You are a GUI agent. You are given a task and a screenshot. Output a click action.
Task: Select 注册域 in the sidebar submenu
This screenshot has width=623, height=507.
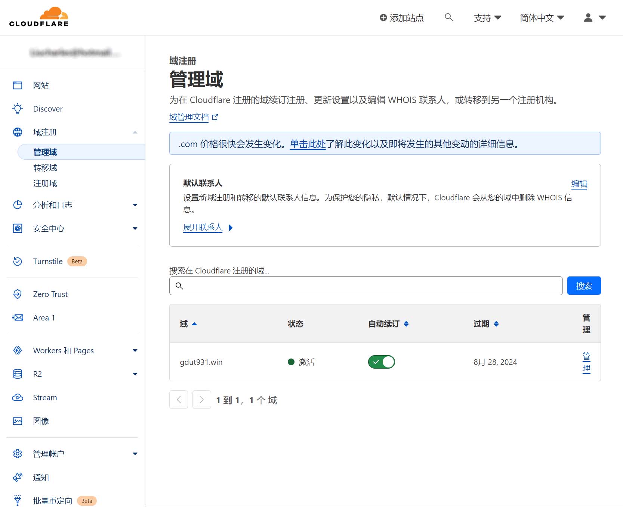pyautogui.click(x=45, y=183)
